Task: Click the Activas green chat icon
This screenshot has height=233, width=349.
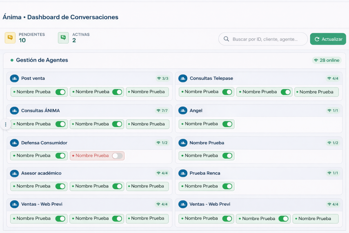Action: tap(63, 38)
